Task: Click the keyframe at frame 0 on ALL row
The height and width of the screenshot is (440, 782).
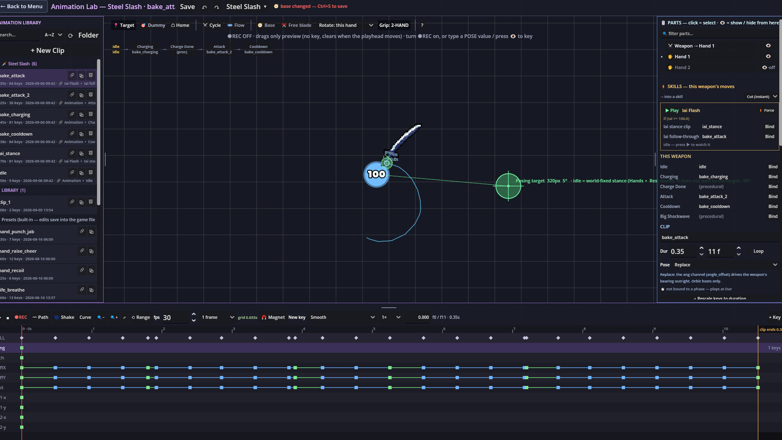Action: coord(22,338)
